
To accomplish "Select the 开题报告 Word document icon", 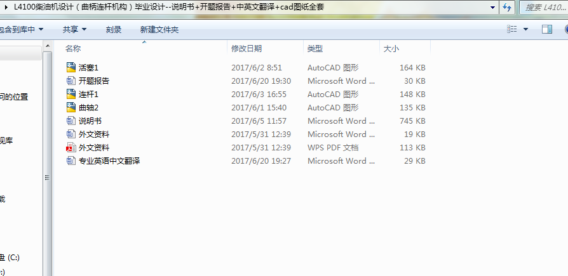I will 71,81.
